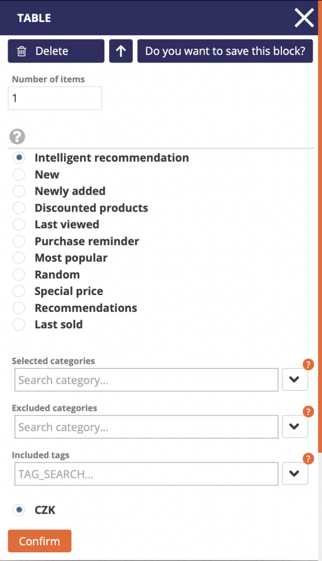Screen dimensions: 322x561
Task: Open help icon for Excluded categories
Action: [309, 411]
